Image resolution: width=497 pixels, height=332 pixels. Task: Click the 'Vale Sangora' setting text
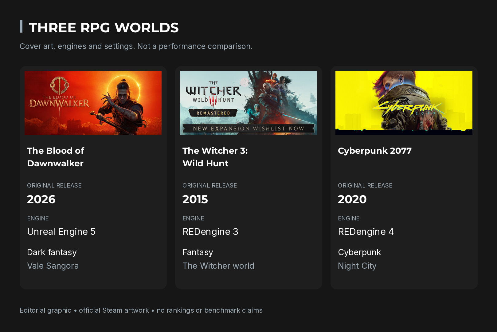53,266
